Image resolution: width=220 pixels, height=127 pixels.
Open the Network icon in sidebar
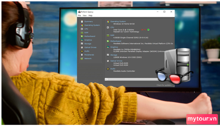point(82,58)
